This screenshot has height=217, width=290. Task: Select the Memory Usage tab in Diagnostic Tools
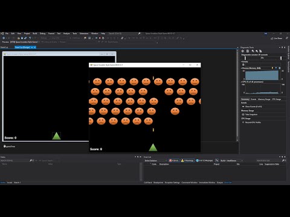(264, 99)
